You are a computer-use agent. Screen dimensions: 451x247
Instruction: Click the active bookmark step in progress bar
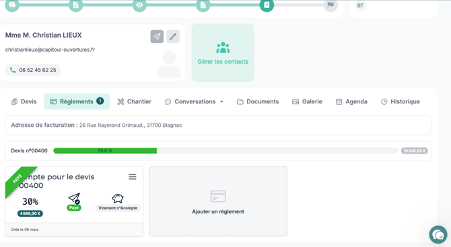(x=267, y=5)
